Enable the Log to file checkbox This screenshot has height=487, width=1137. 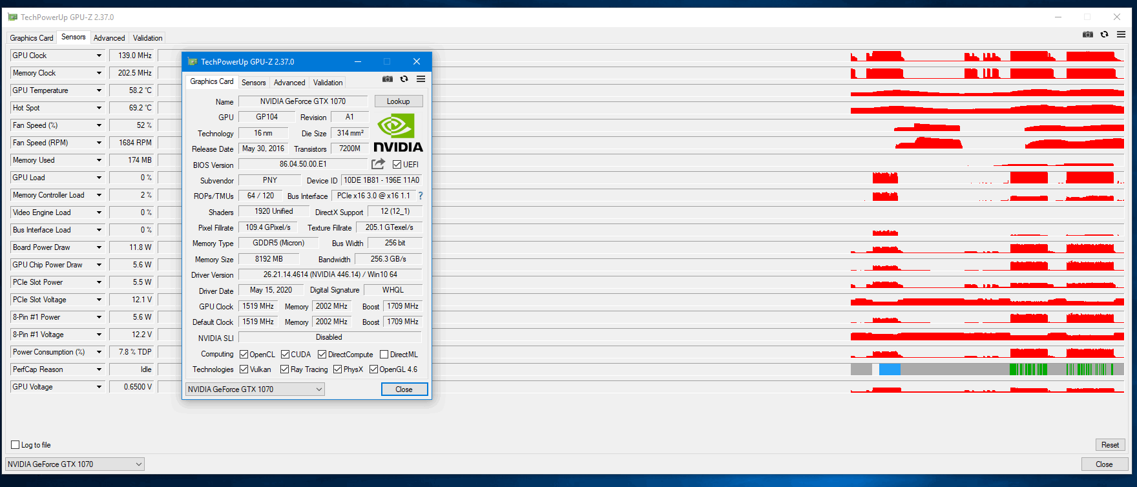pos(16,445)
